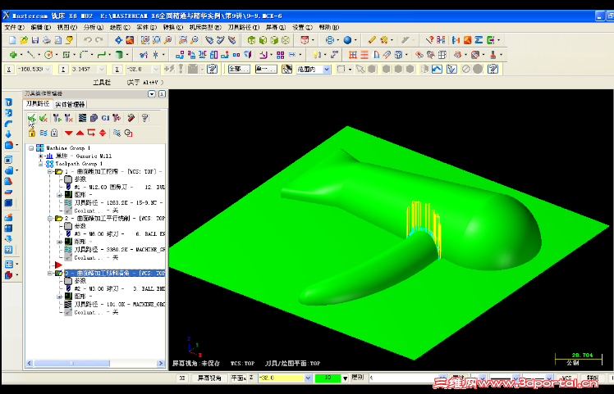The width and height of the screenshot is (614, 394).
Task: Open the 实体 Solids menu
Action: click(x=146, y=27)
